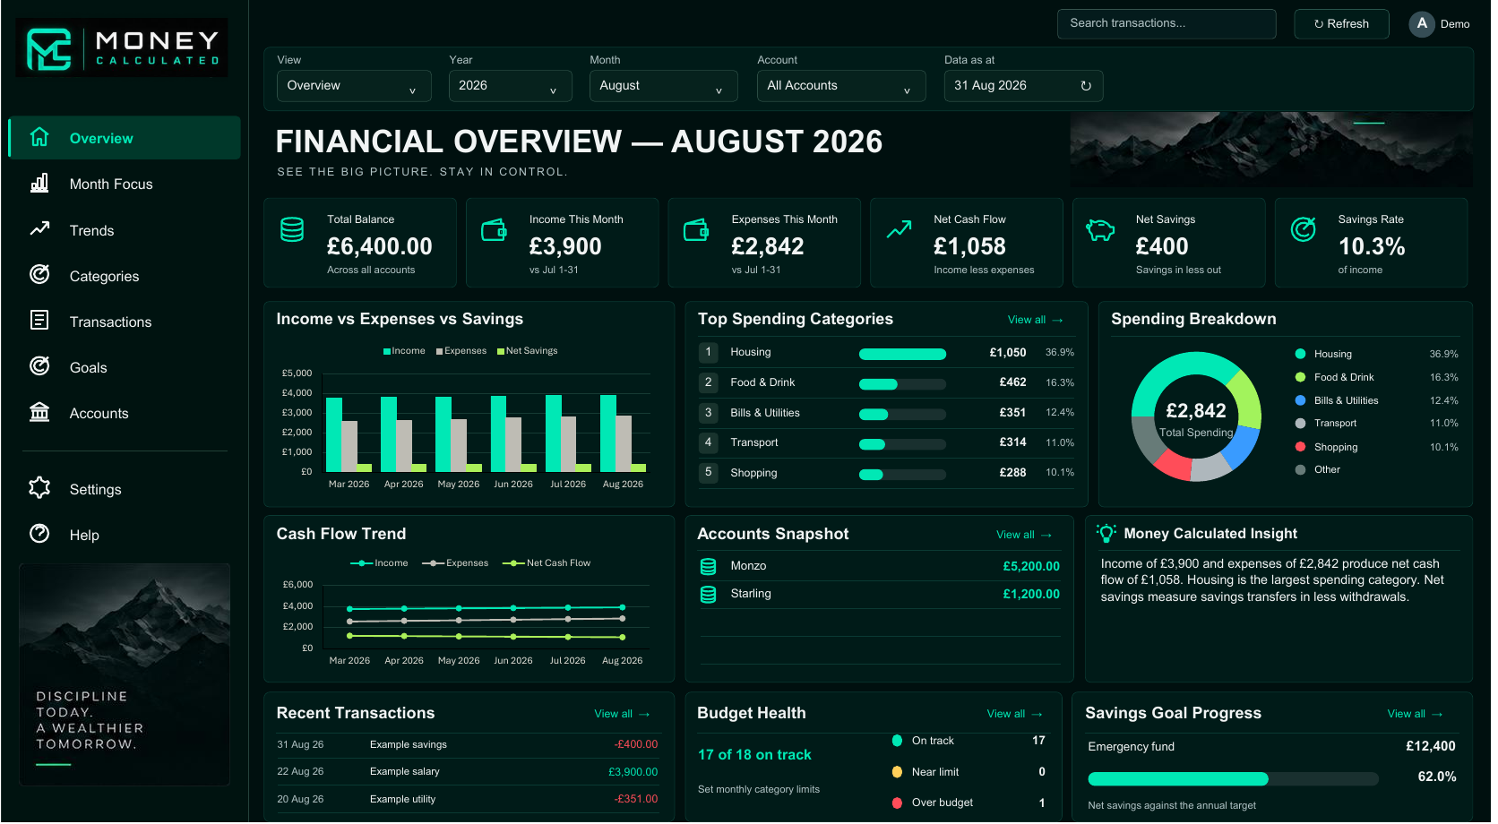Open the Accounts bank icon
1498x824 pixels.
pyautogui.click(x=39, y=412)
